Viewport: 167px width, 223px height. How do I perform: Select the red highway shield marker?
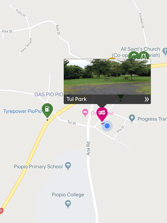click(x=1, y=211)
